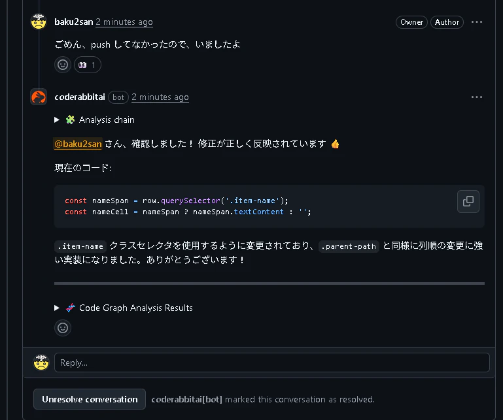The image size is (503, 420).
Task: Click "2 minutes ago" timestamp on coderabbitai's comment
Action: pos(160,97)
